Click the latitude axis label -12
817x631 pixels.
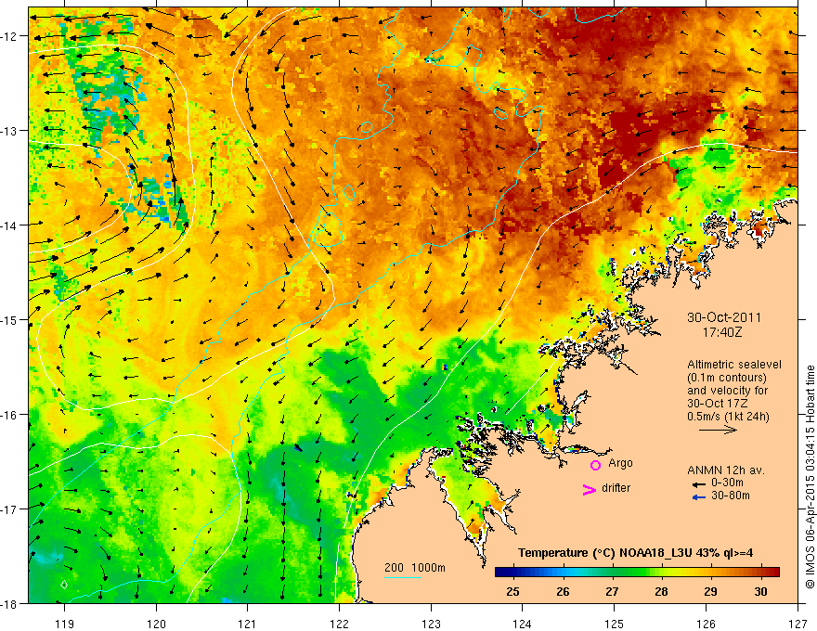click(x=9, y=36)
